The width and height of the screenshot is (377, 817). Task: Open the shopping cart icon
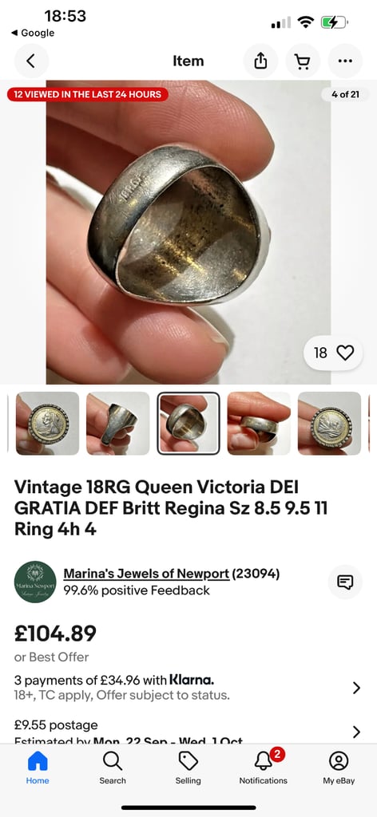coord(303,61)
